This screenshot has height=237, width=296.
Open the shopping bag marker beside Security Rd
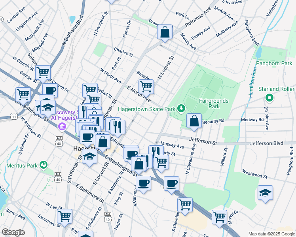194,121
